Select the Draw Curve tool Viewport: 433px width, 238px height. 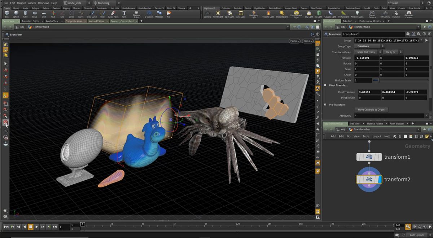(x=92, y=14)
